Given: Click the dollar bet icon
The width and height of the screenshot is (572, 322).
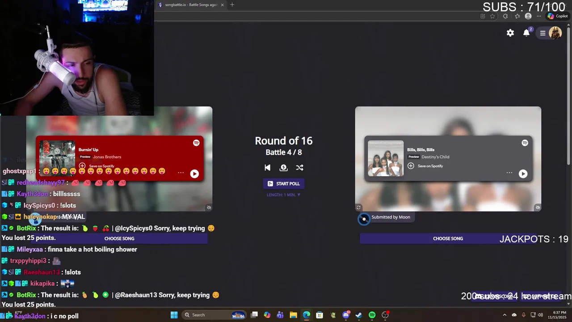Looking at the screenshot, I should 283,167.
